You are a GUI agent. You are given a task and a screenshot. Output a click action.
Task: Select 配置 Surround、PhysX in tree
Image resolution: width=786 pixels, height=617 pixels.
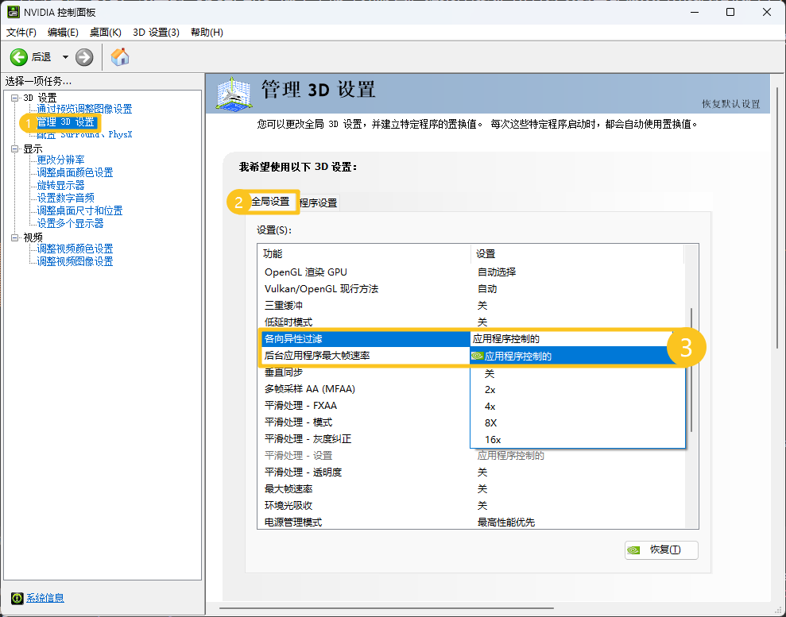coord(84,135)
